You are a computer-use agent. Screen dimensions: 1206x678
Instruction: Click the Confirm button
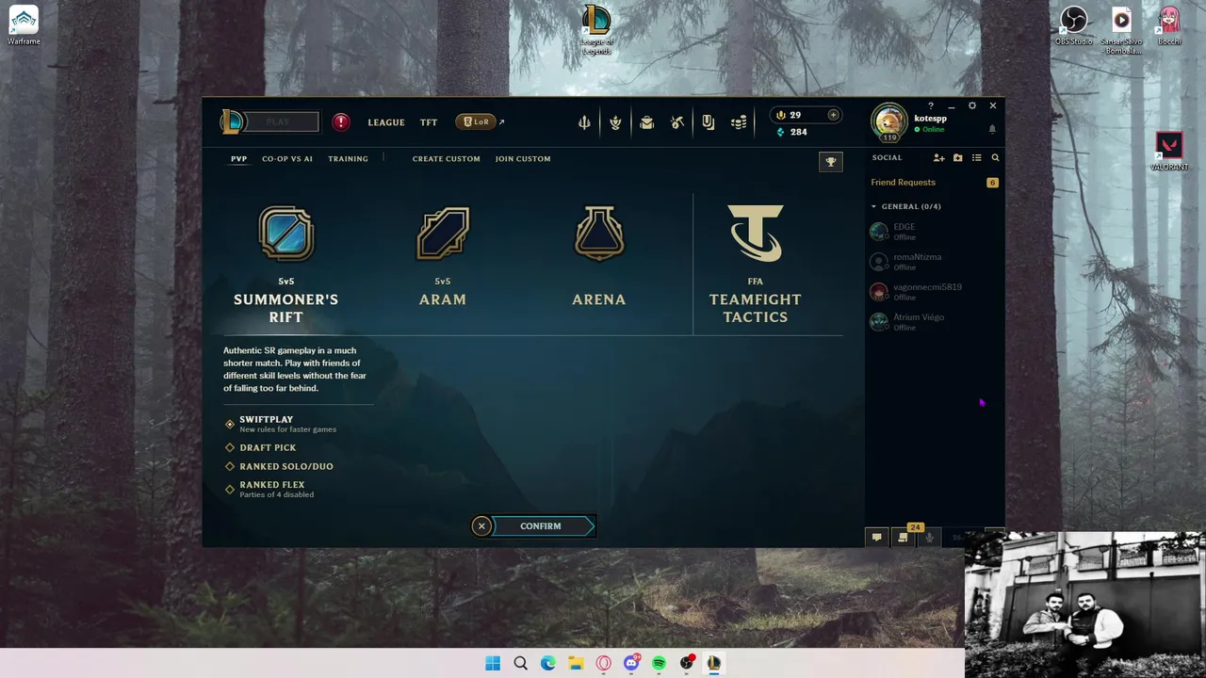tap(541, 526)
